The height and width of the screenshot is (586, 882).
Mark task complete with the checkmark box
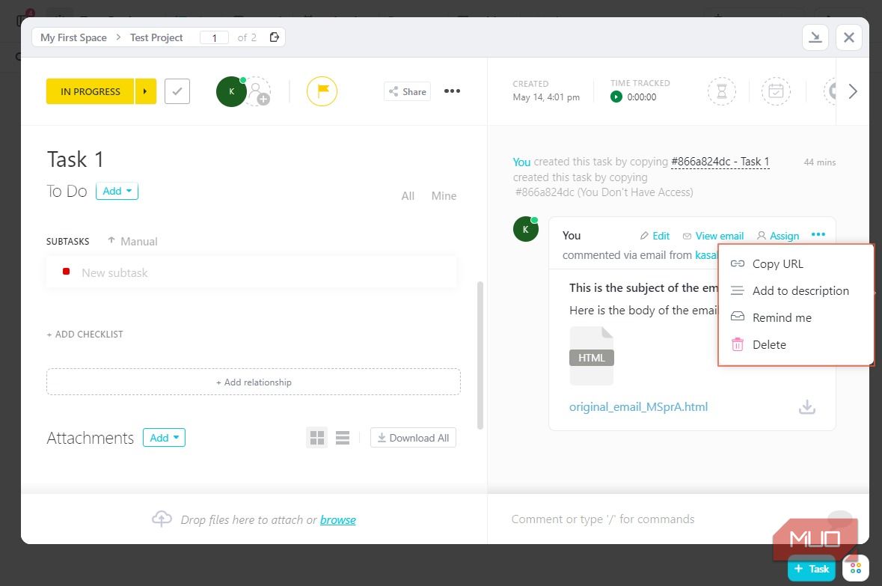click(177, 91)
